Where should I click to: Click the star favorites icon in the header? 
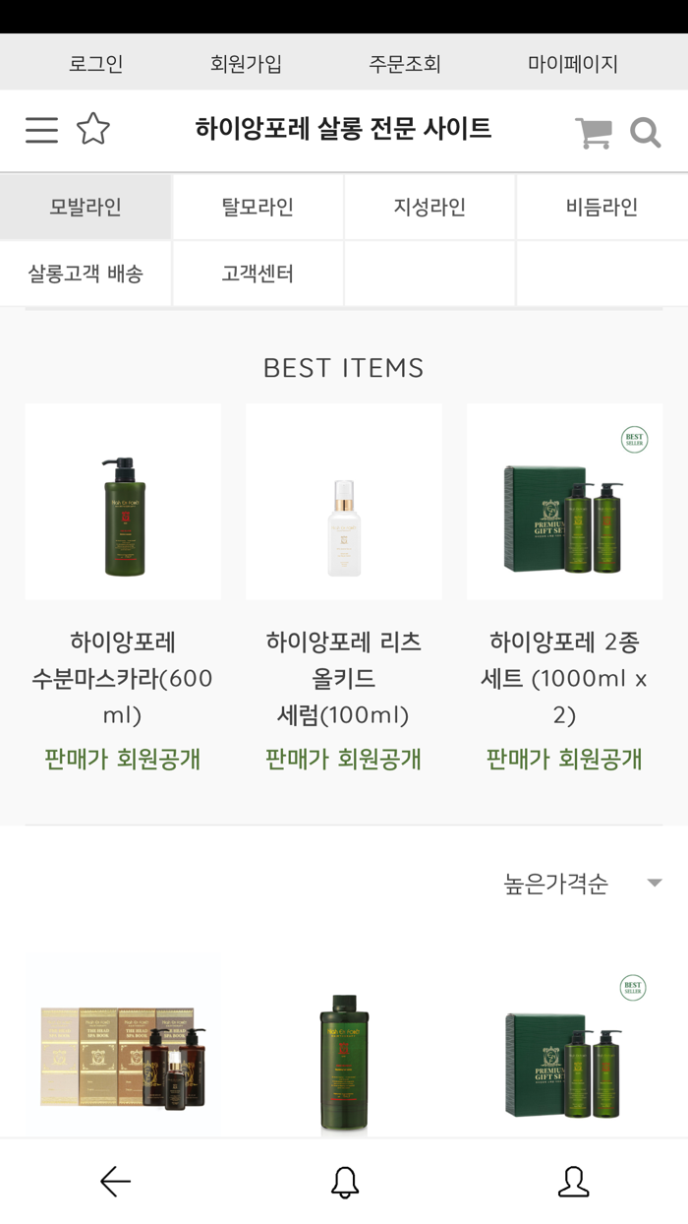[x=94, y=130]
